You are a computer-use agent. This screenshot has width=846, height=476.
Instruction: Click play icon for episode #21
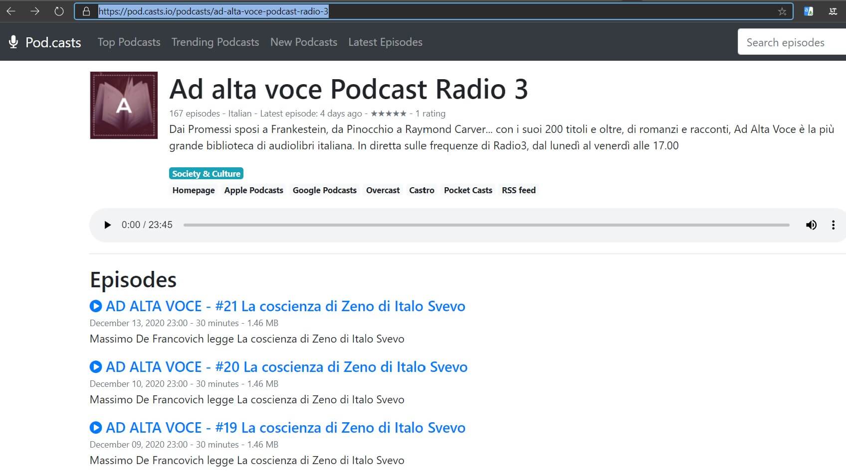[96, 306]
